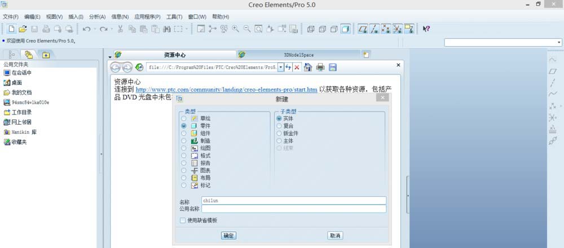Select Hidden Line display style icon
The image size is (564, 248).
point(322,29)
